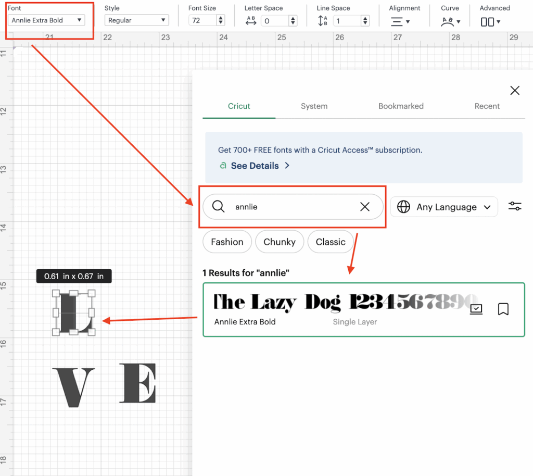The image size is (533, 476).
Task: Click the Font Size value field
Action: tap(203, 20)
